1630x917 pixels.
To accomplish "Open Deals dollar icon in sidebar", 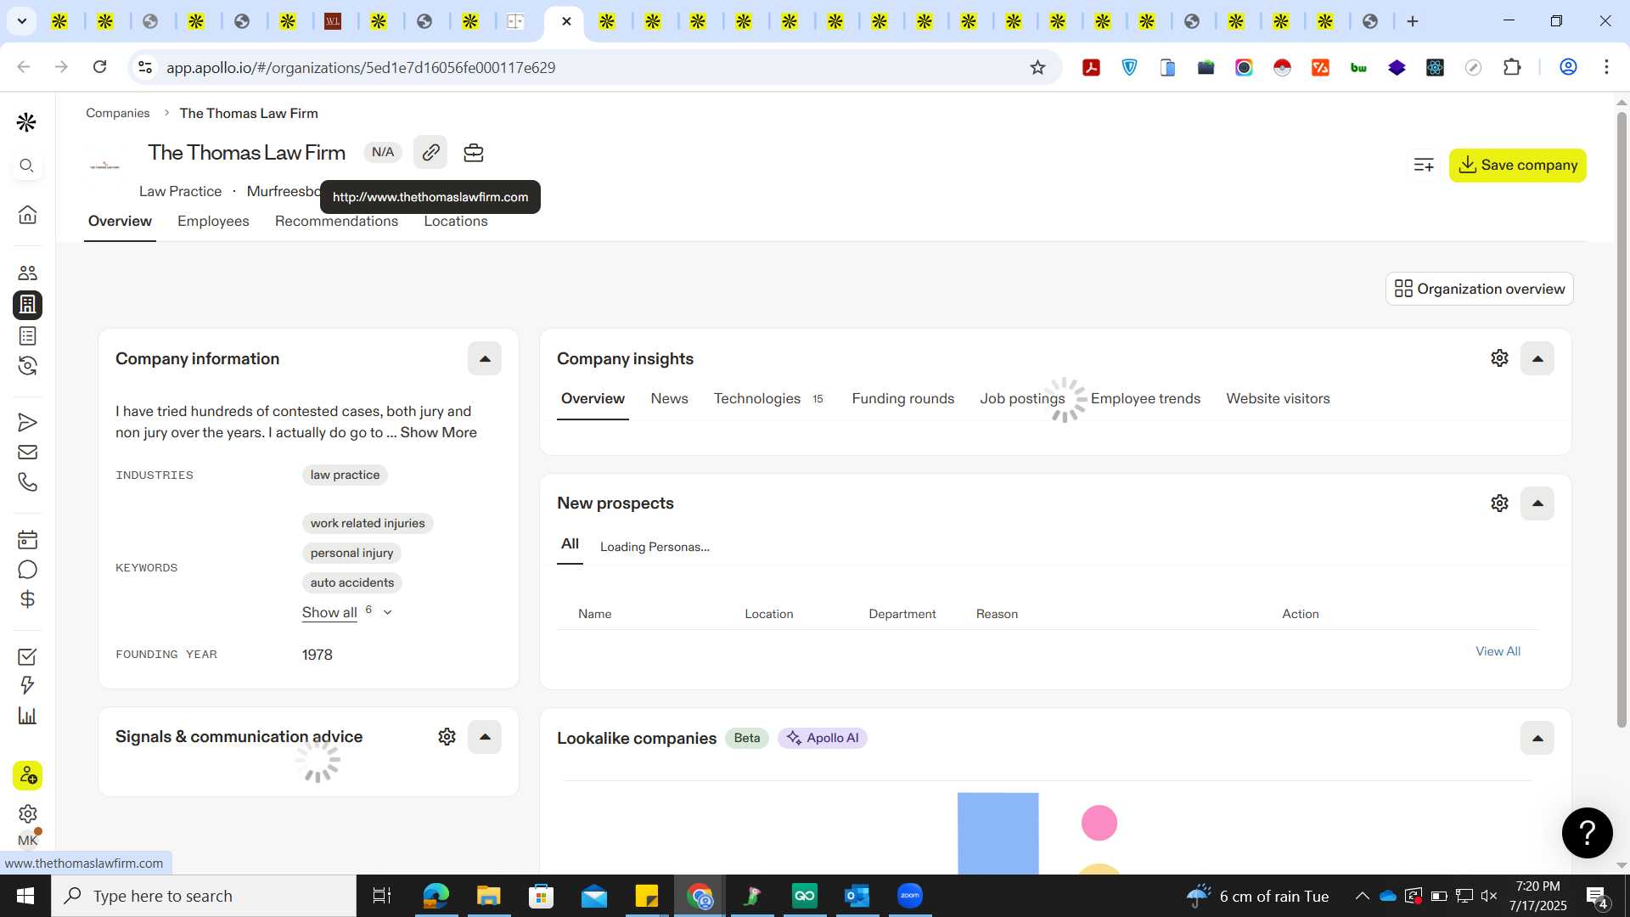I will tap(27, 599).
